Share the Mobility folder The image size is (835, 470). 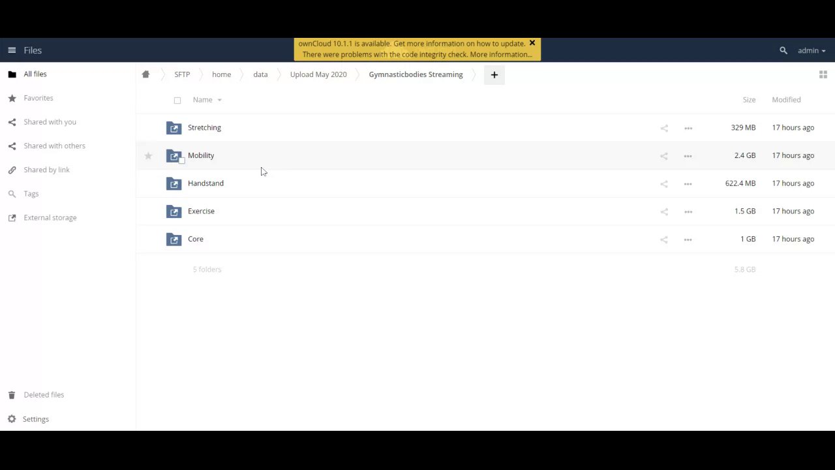(x=664, y=156)
